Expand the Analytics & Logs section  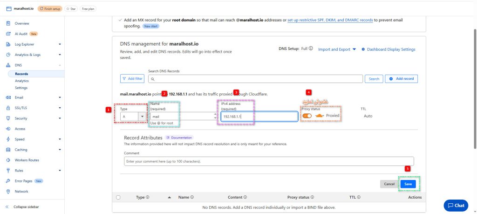pyautogui.click(x=60, y=55)
